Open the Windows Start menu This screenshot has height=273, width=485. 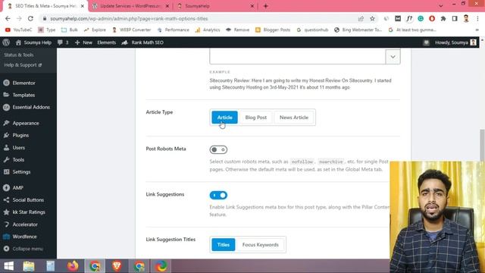pyautogui.click(x=8, y=266)
